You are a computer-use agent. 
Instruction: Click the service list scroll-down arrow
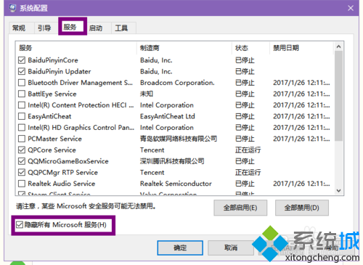339,191
